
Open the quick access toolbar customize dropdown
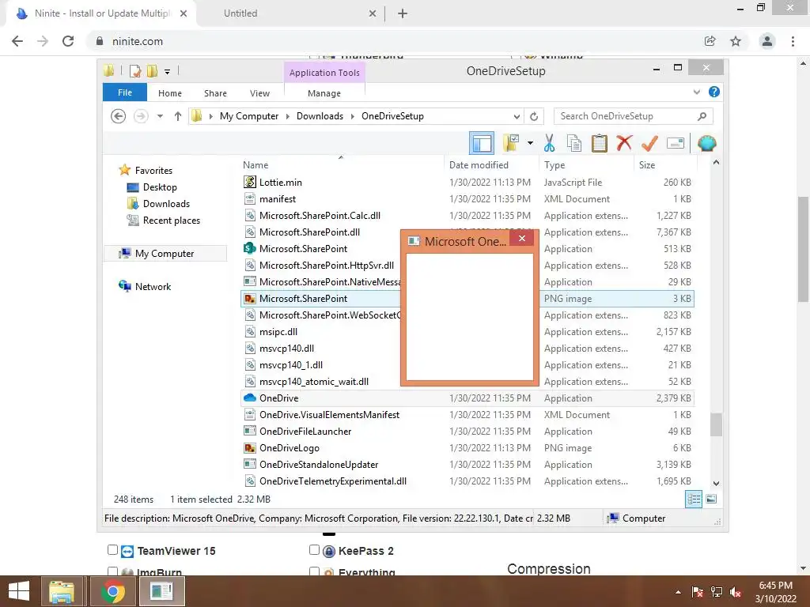point(168,72)
